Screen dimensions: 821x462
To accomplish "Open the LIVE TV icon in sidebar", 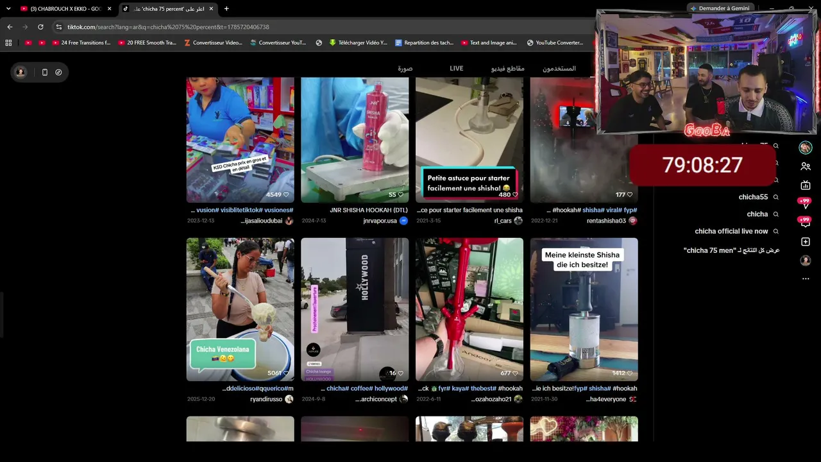I will 806,185.
